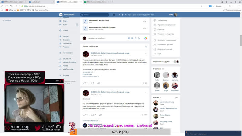Bookmark this page with star icon

(x=2, y=10)
